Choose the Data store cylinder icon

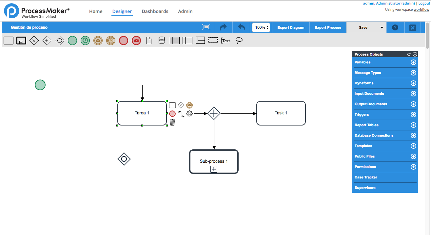point(162,41)
